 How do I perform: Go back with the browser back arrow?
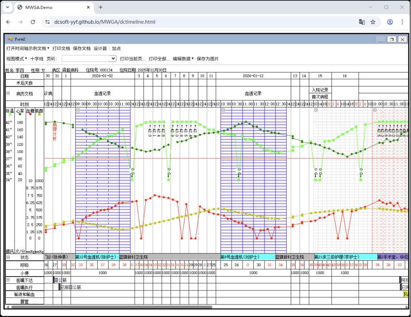click(x=8, y=22)
